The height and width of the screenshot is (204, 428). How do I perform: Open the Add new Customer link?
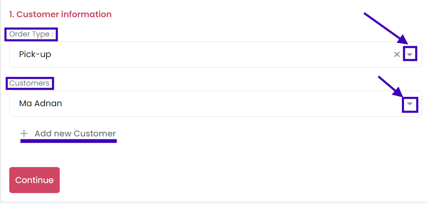tap(68, 133)
